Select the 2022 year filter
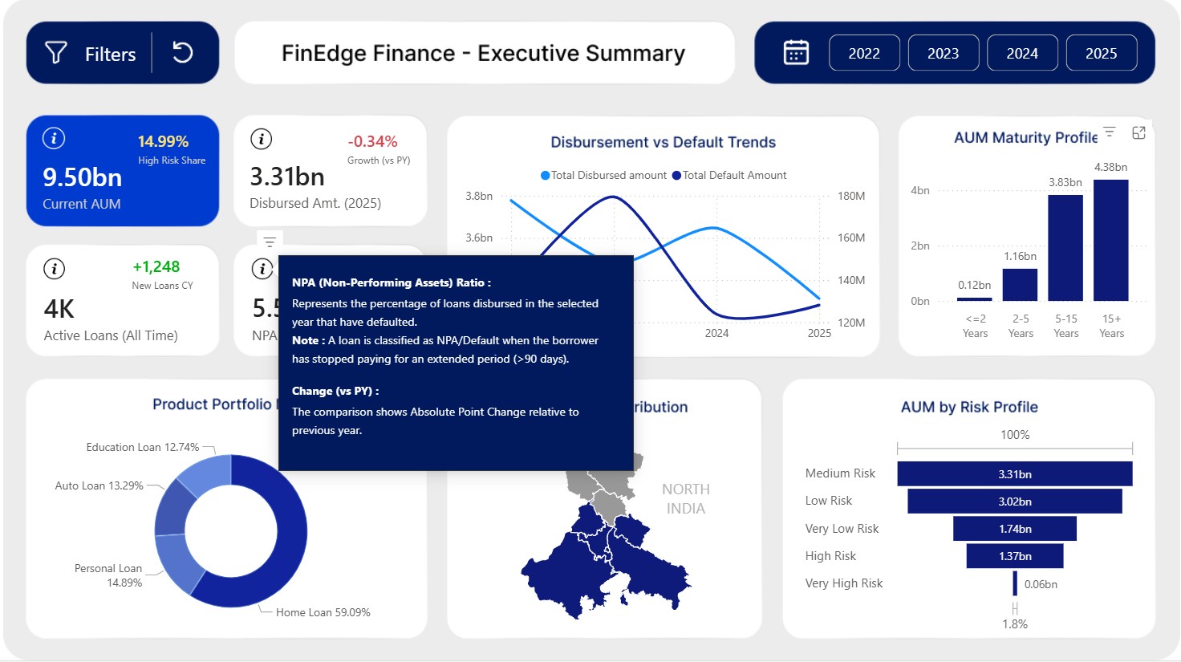 [x=864, y=53]
